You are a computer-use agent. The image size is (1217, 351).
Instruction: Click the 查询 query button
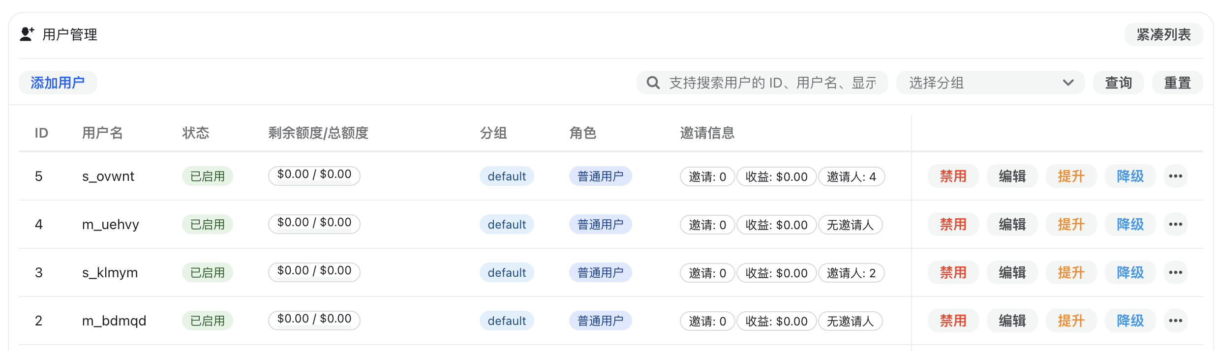(1118, 83)
